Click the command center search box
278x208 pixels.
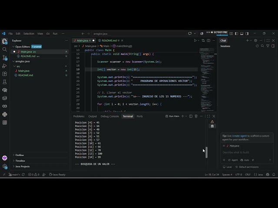click(x=139, y=34)
